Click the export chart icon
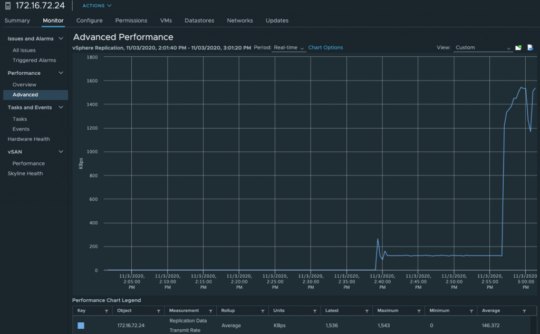Viewport: 540px width, 334px height. click(530, 47)
